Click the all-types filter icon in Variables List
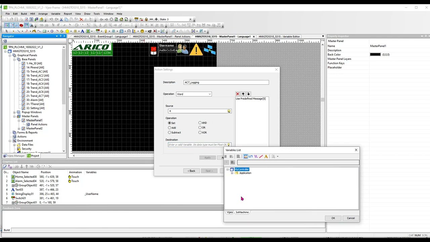 click(x=246, y=156)
